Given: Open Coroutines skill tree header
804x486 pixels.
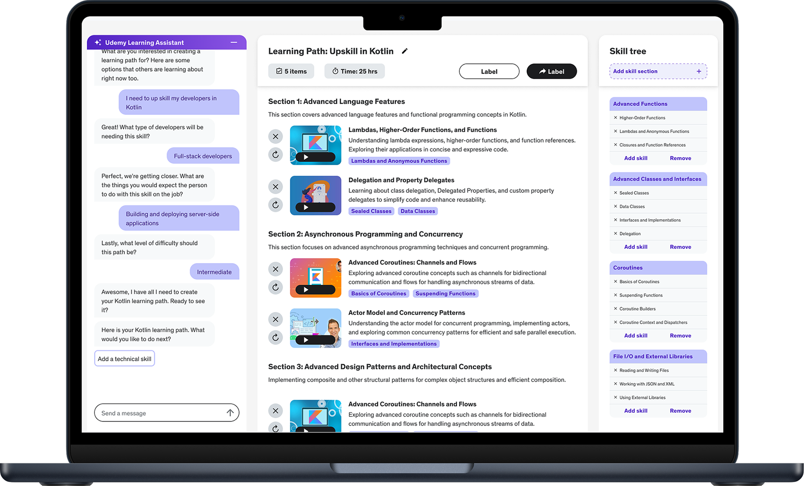Looking at the screenshot, I should (x=658, y=268).
